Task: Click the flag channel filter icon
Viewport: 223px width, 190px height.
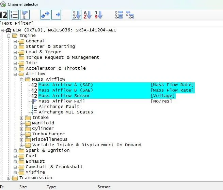Action: (x=25, y=15)
